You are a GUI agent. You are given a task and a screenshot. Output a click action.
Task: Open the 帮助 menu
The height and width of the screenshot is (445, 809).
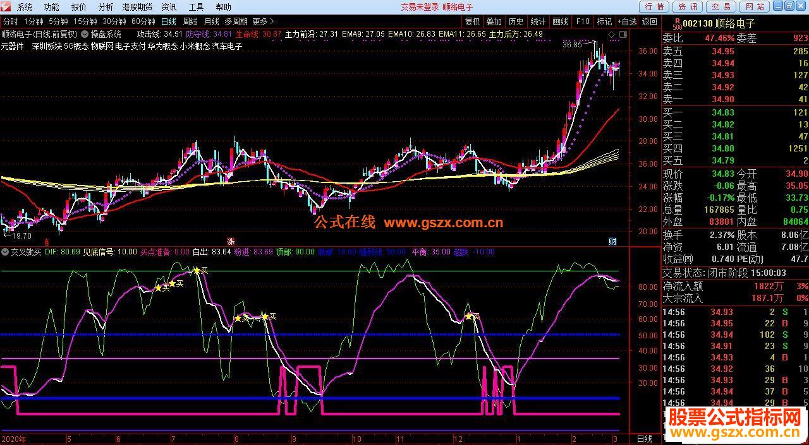coord(223,7)
